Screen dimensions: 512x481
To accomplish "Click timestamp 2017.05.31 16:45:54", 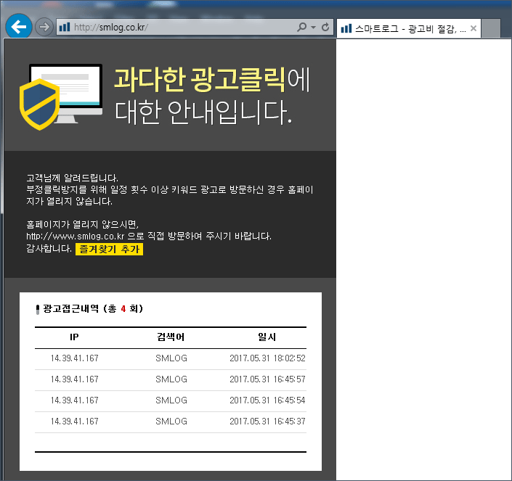I will pos(267,400).
